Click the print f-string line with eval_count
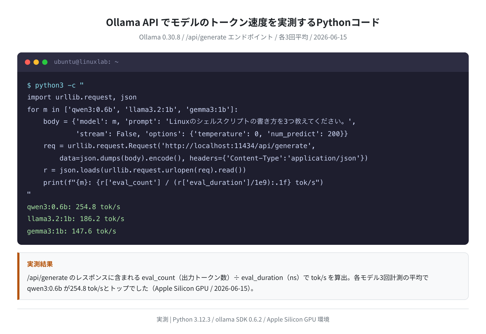Screen dimensions: 486x334 [x=183, y=182]
